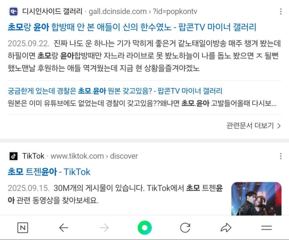Open options menu for TikTok result
Image resolution: width=289 pixels, height=240 pixels.
click(x=281, y=156)
